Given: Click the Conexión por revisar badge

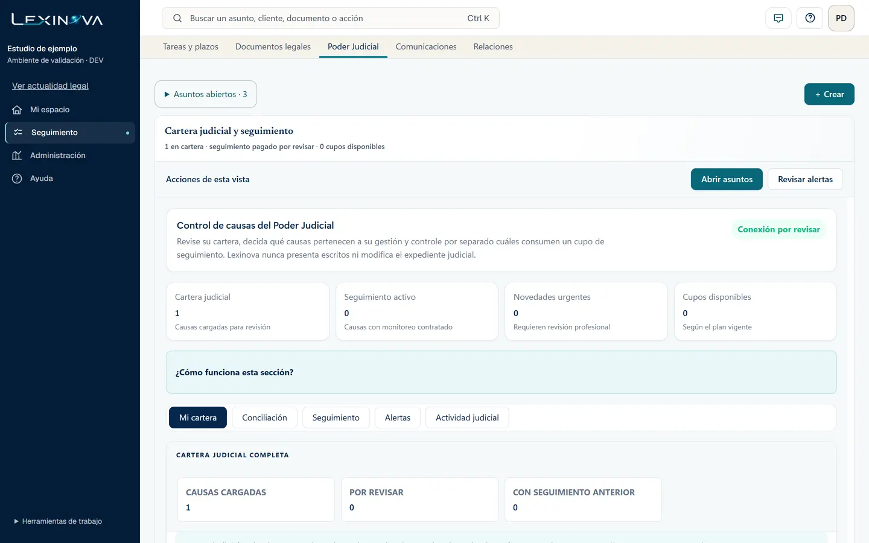Looking at the screenshot, I should [x=778, y=229].
